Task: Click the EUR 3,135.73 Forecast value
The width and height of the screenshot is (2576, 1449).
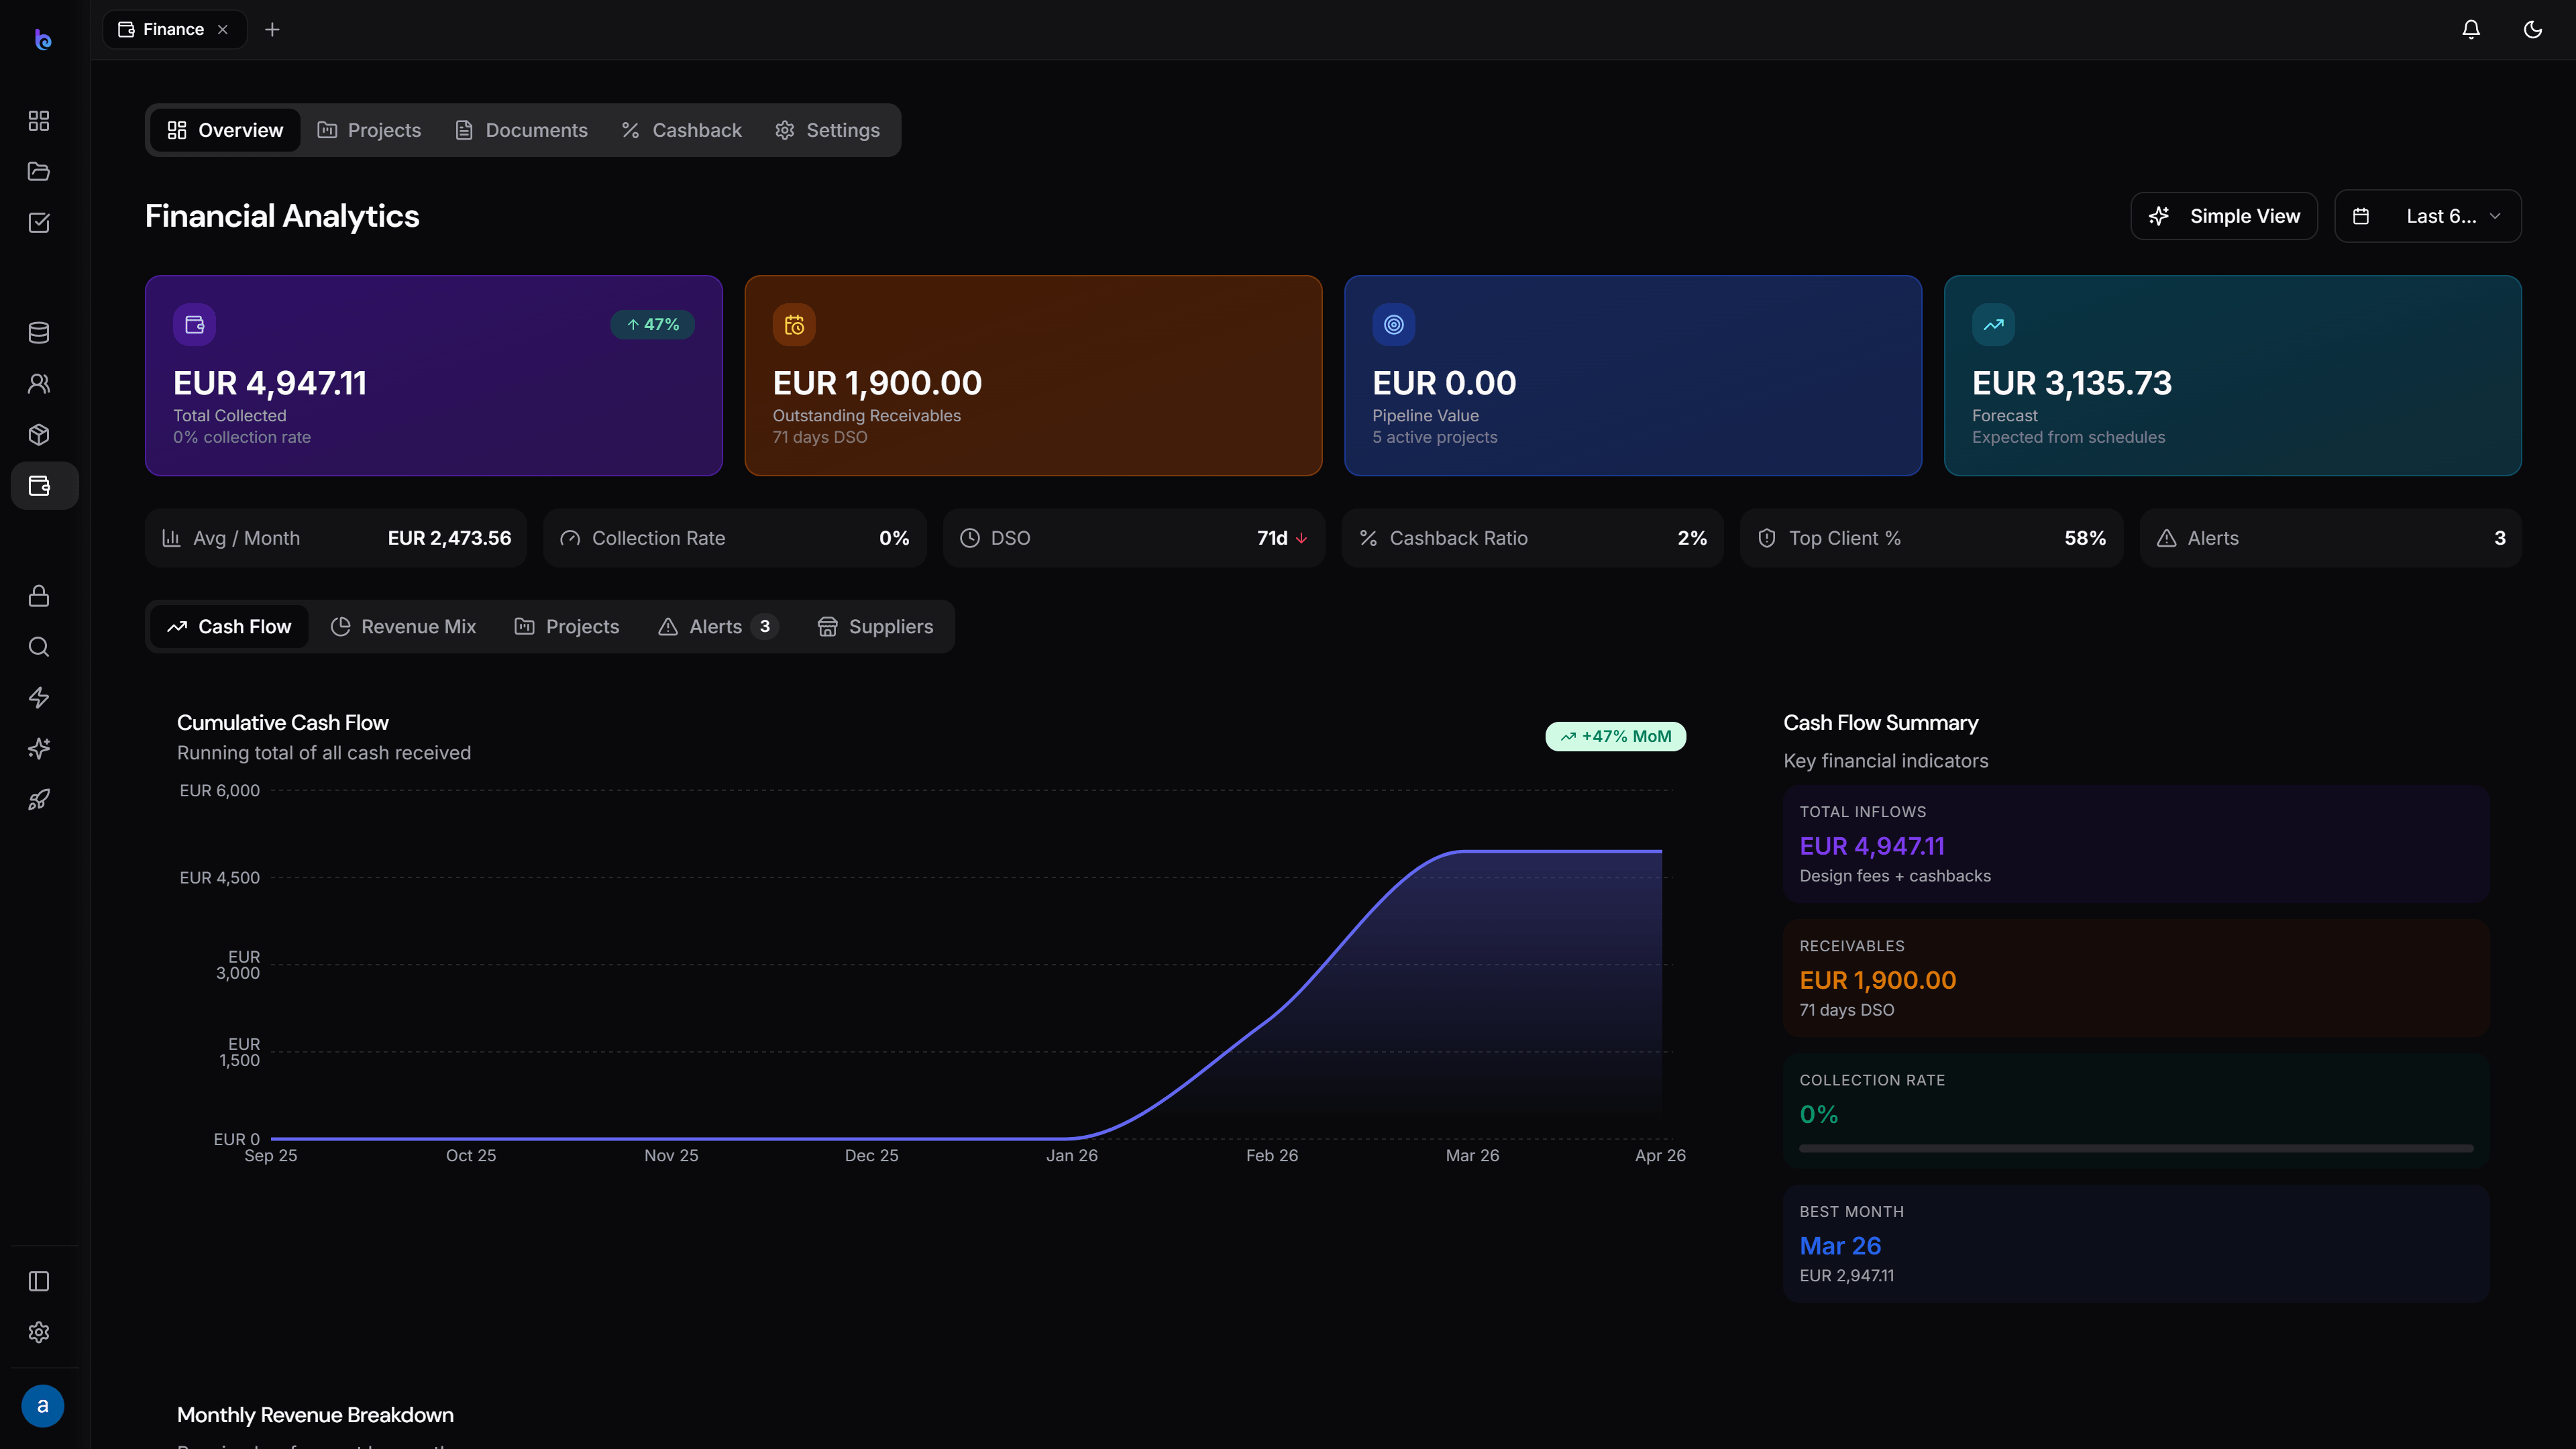Action: tap(2072, 383)
